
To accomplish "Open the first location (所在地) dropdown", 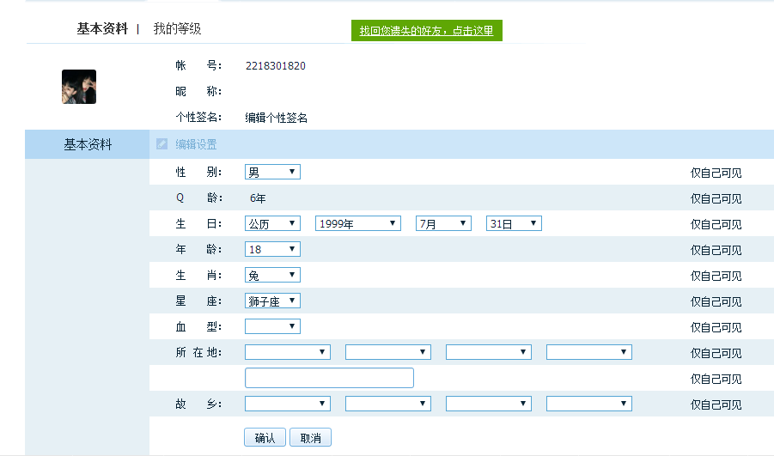I will [287, 352].
